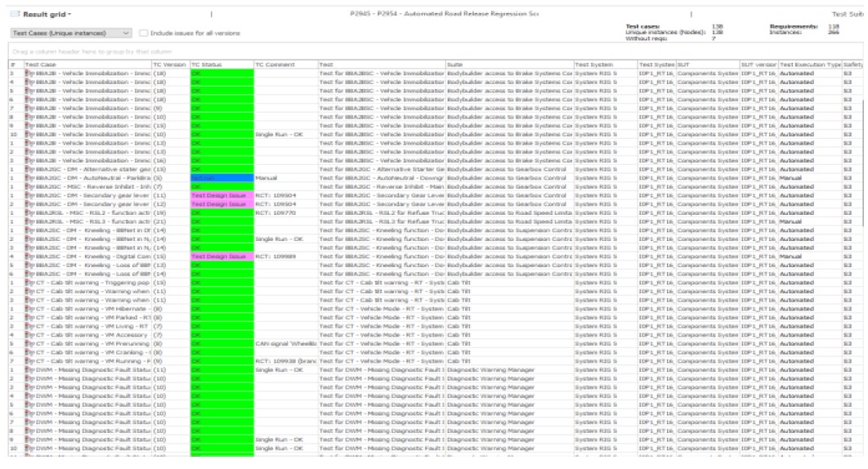Click icon of Cab tilt VM Living row

point(29,327)
